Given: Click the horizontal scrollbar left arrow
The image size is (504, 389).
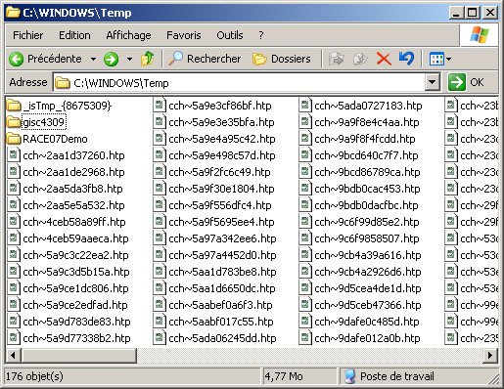Looking at the screenshot, I should (x=14, y=355).
